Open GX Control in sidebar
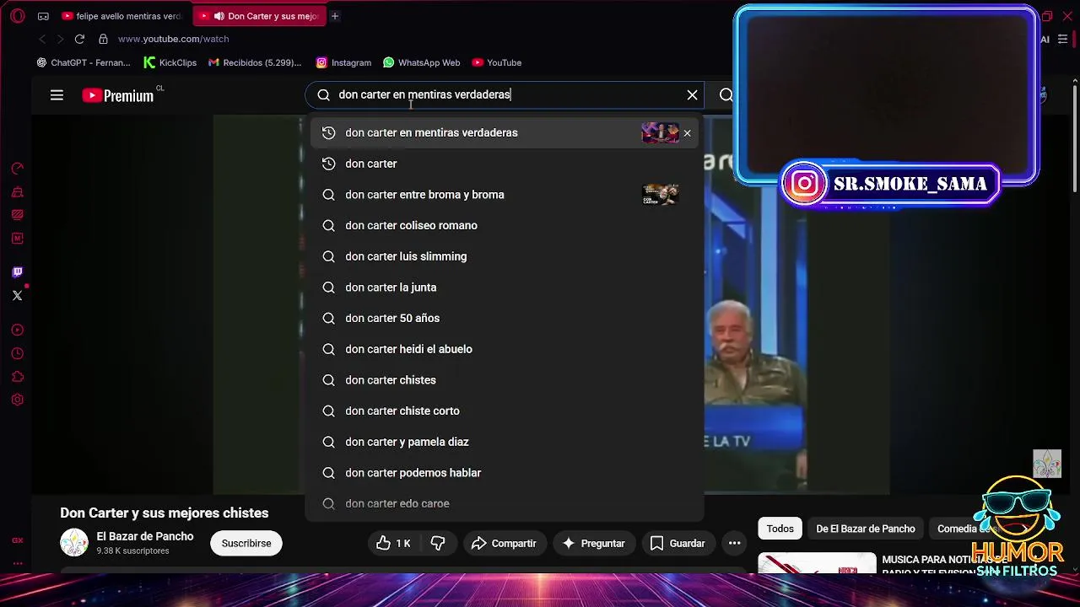This screenshot has height=607, width=1080. pos(17,169)
